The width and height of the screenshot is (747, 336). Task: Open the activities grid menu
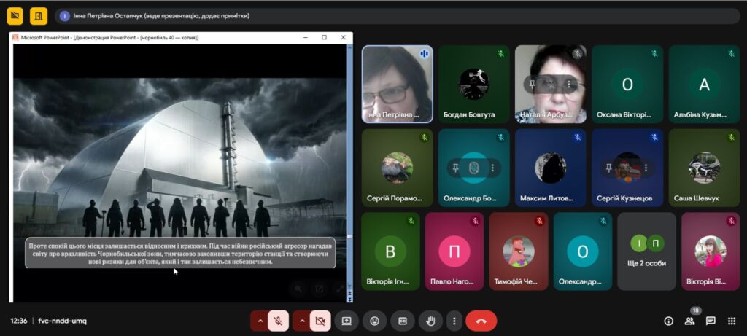(732, 321)
